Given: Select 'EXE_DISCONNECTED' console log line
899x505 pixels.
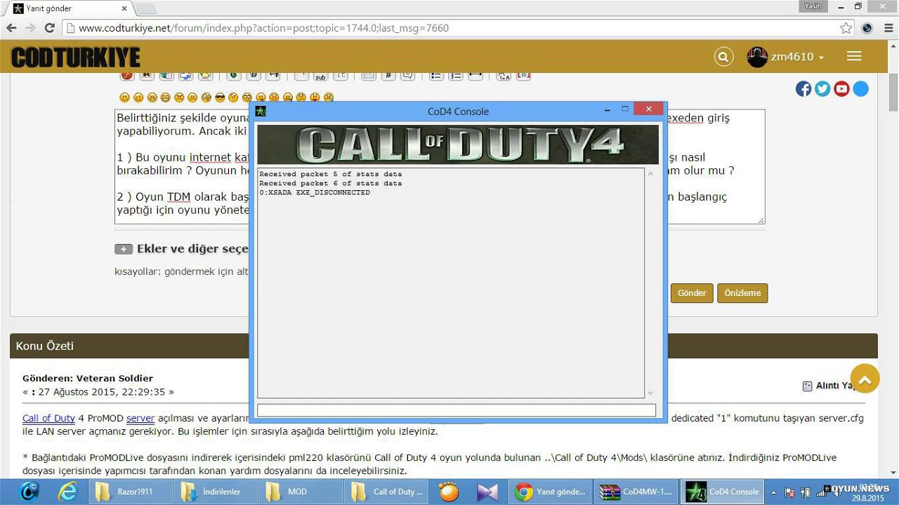Looking at the screenshot, I should [x=315, y=192].
